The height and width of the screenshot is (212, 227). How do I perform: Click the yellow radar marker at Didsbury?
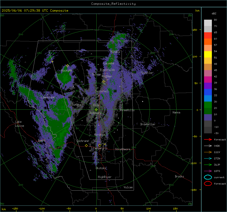(x=96, y=110)
